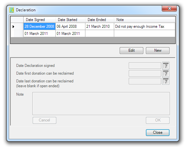Click the Edit button
186x147 pixels.
click(x=131, y=51)
